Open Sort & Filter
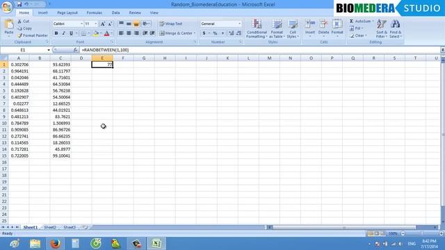 pyautogui.click(x=382, y=28)
